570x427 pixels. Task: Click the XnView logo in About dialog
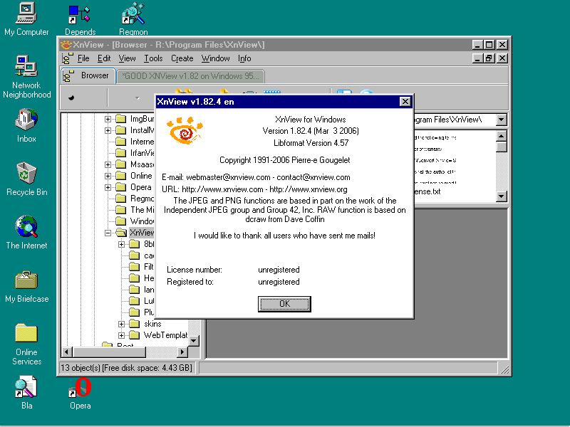pos(185,130)
